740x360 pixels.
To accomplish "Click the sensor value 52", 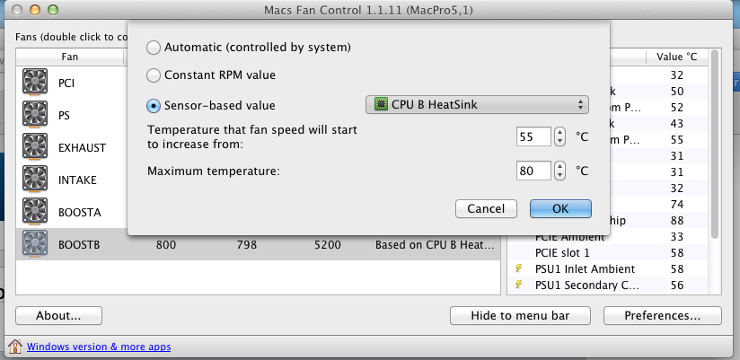I will (677, 108).
